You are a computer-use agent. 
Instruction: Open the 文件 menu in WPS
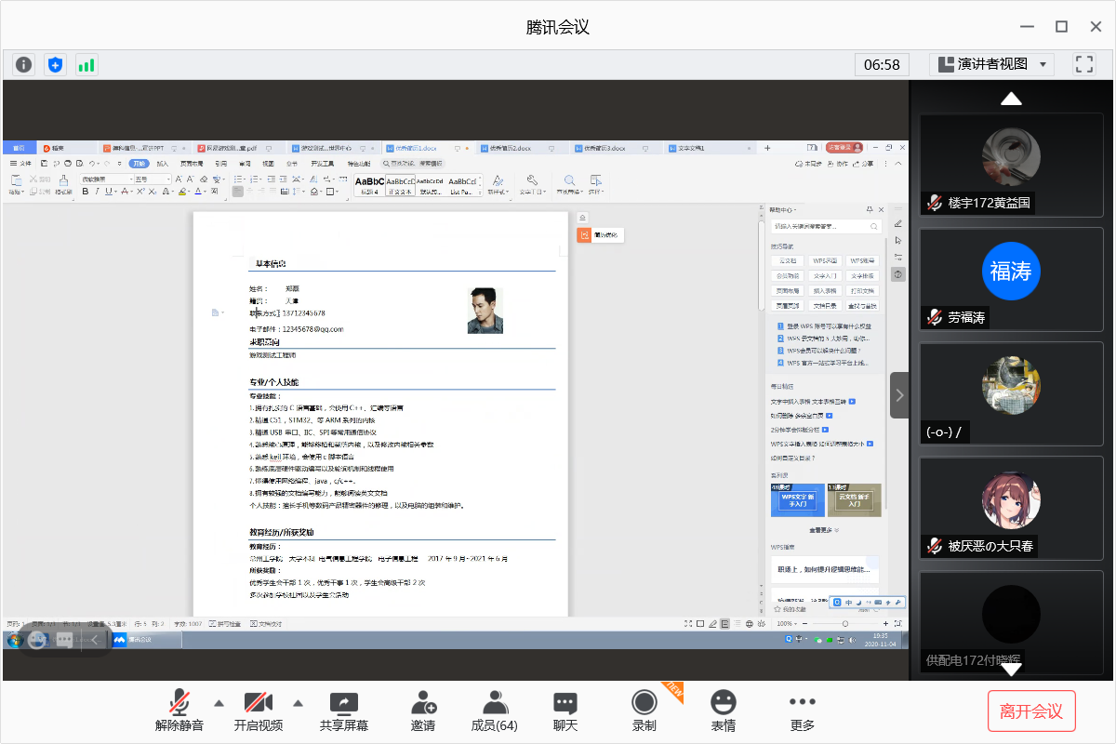[x=21, y=164]
